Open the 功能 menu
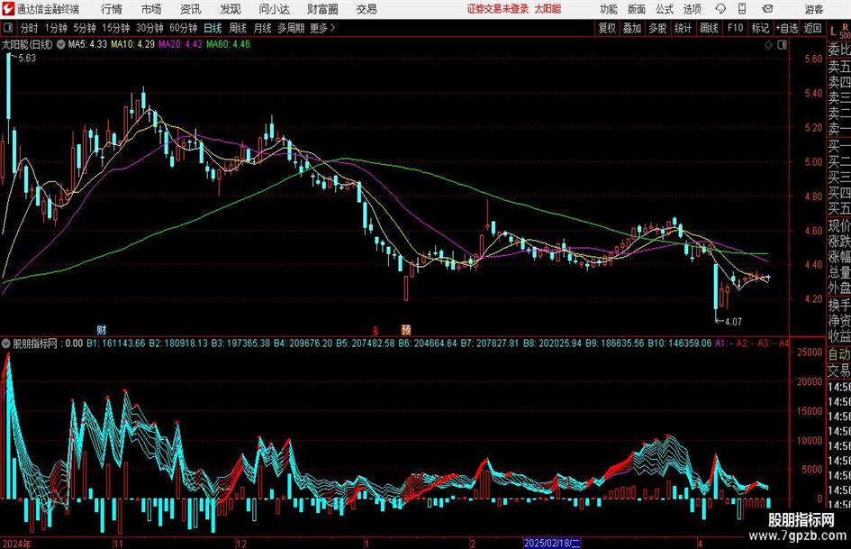The width and height of the screenshot is (851, 549). (609, 9)
